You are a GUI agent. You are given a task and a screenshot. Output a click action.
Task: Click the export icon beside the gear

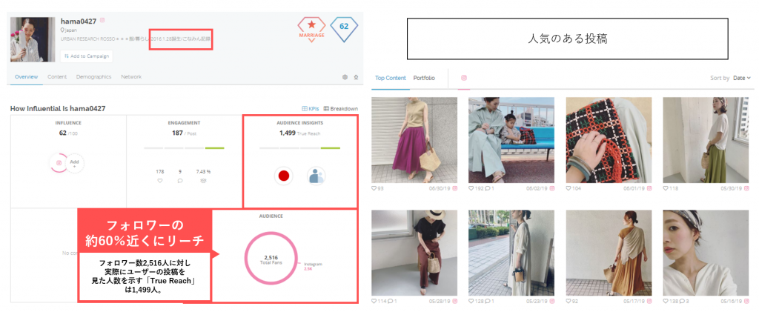click(x=356, y=77)
